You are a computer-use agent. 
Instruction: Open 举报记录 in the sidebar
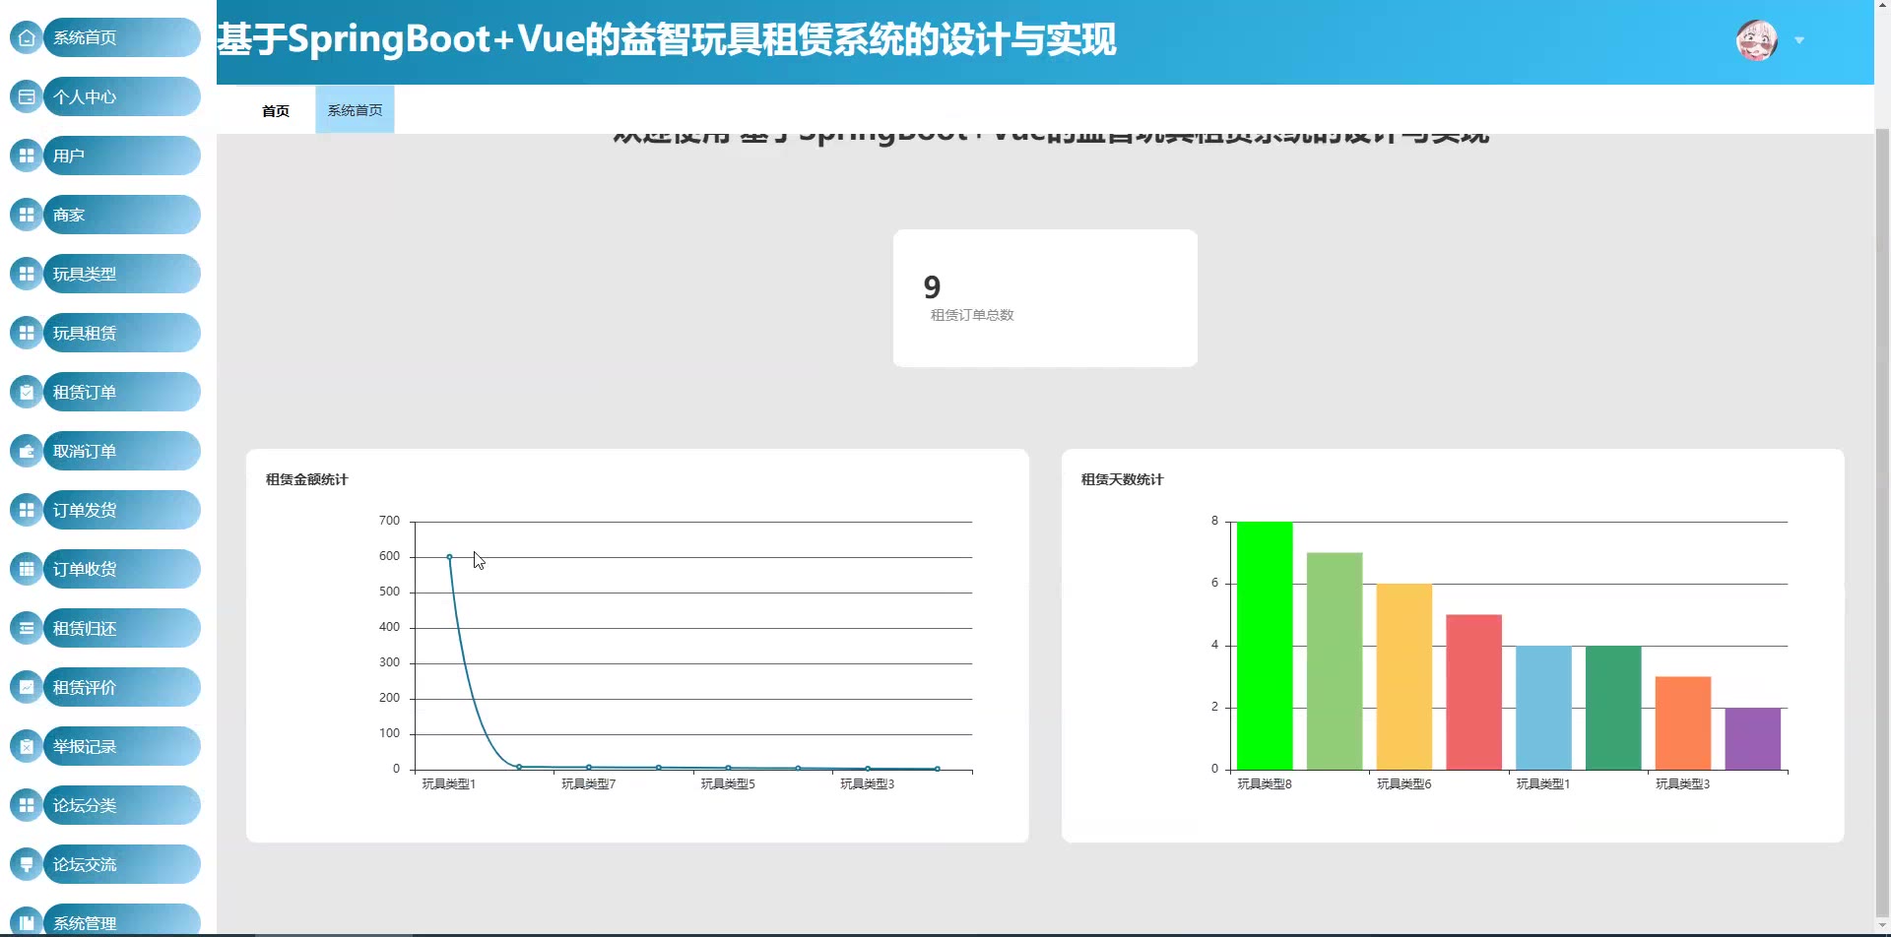(122, 746)
